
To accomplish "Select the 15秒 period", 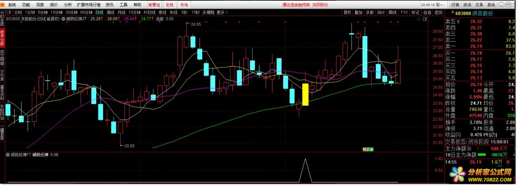I will click(x=196, y=12).
